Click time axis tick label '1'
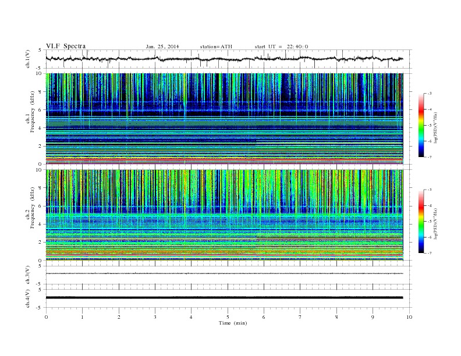 coord(82,317)
